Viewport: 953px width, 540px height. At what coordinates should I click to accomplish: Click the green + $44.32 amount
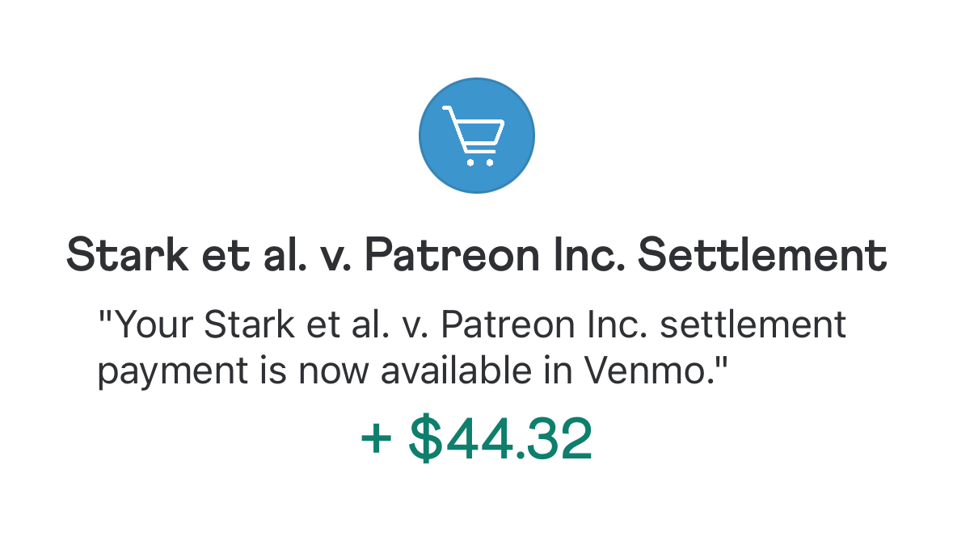pos(476,440)
